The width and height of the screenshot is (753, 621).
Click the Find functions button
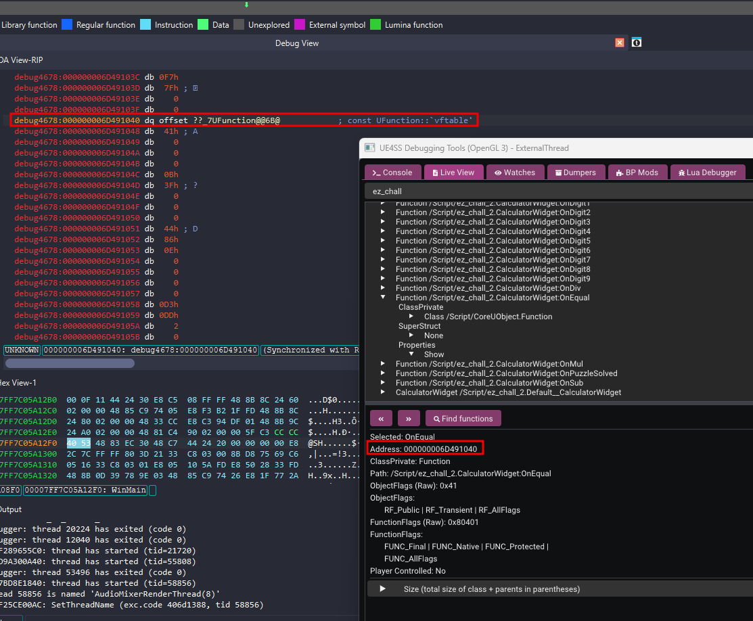click(463, 419)
